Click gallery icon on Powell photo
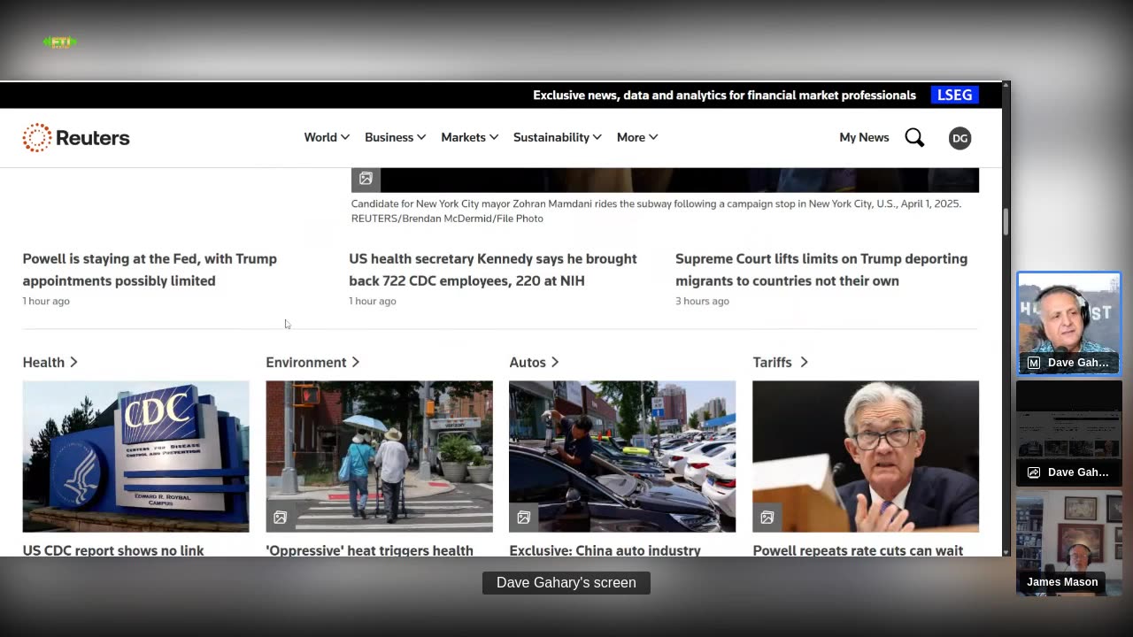This screenshot has width=1133, height=637. 767,518
